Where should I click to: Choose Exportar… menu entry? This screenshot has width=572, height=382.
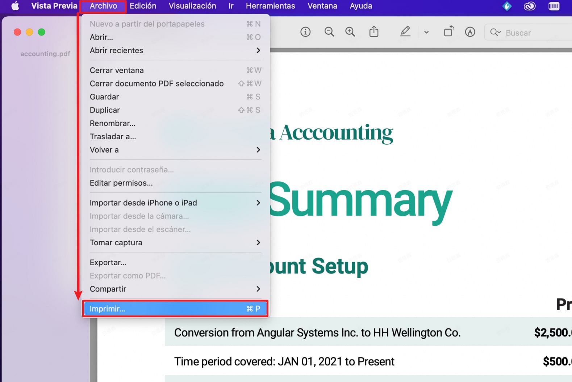tap(108, 262)
